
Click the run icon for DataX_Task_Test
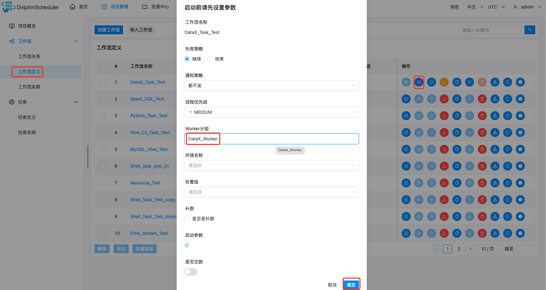419,82
